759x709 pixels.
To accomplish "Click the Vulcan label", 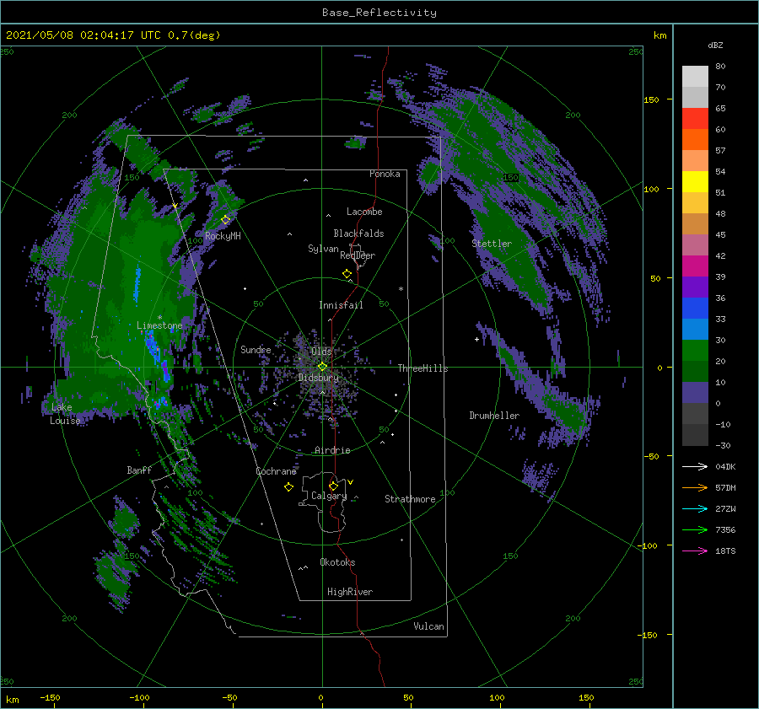I will [x=428, y=626].
